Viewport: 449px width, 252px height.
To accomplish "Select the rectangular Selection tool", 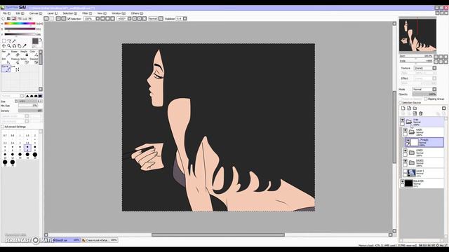I will point(4,41).
